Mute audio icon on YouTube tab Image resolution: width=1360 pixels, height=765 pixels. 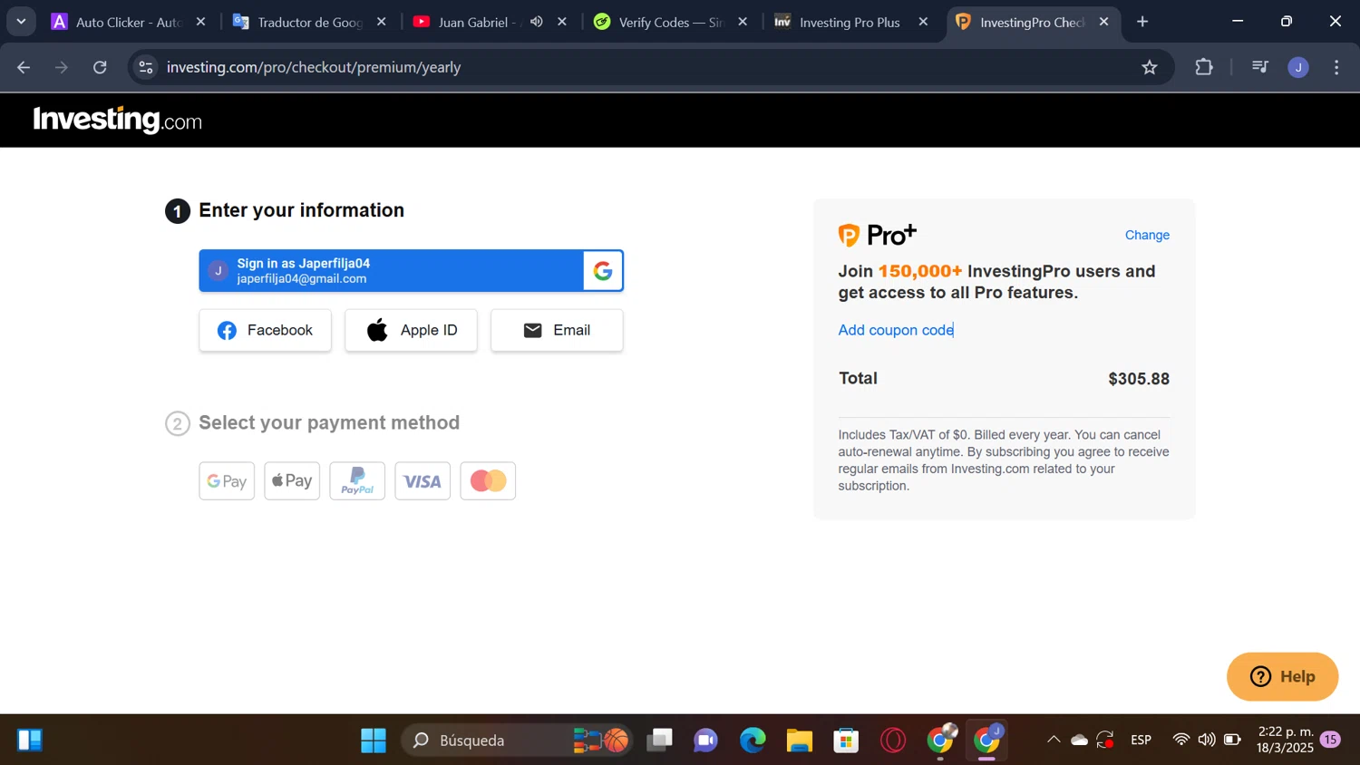pyautogui.click(x=537, y=22)
